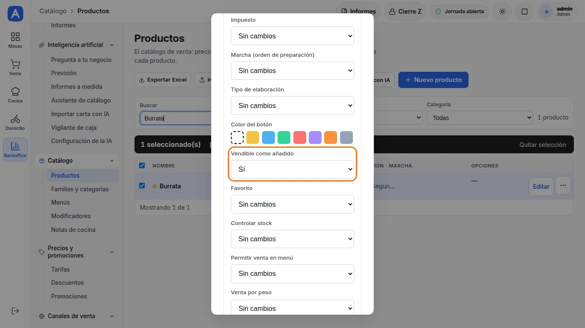Open the Impuesto dropdown
The image size is (585, 328).
pyautogui.click(x=292, y=36)
